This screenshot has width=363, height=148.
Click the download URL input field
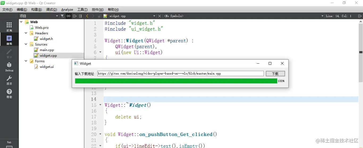click(180, 73)
